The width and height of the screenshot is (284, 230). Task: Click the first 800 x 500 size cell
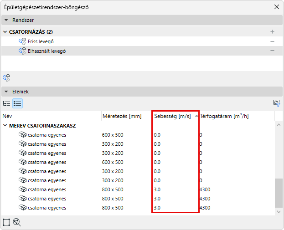click(x=113, y=189)
